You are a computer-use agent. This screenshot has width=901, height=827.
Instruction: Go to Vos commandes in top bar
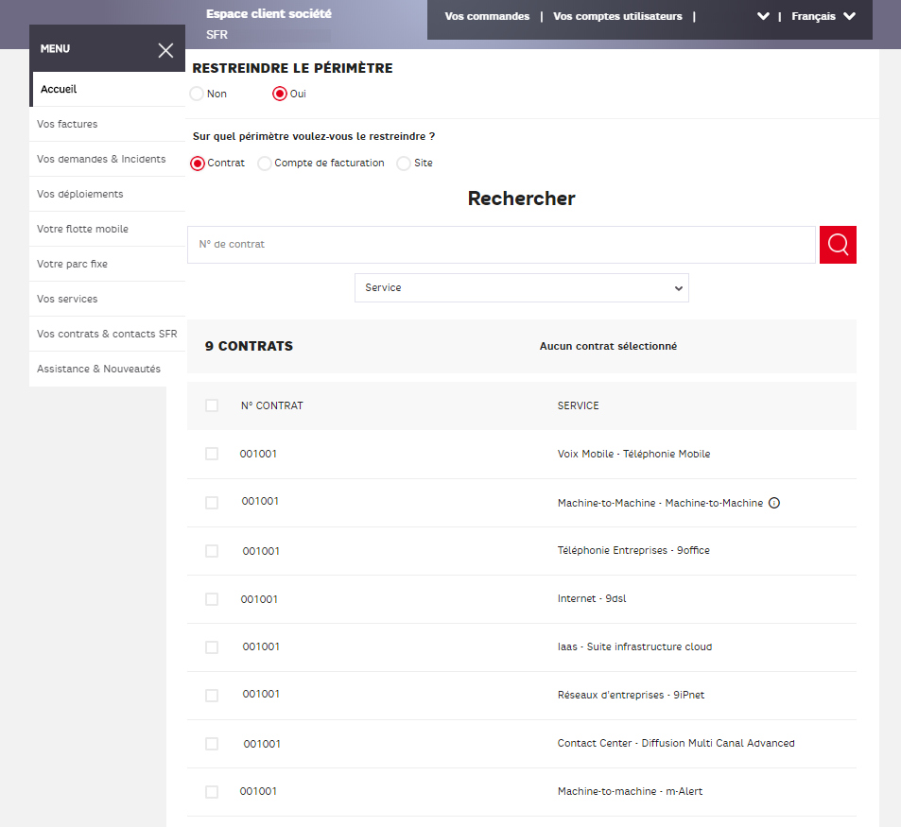(487, 16)
